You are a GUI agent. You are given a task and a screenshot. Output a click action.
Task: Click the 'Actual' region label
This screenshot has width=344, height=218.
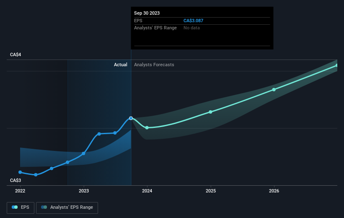[x=120, y=65]
